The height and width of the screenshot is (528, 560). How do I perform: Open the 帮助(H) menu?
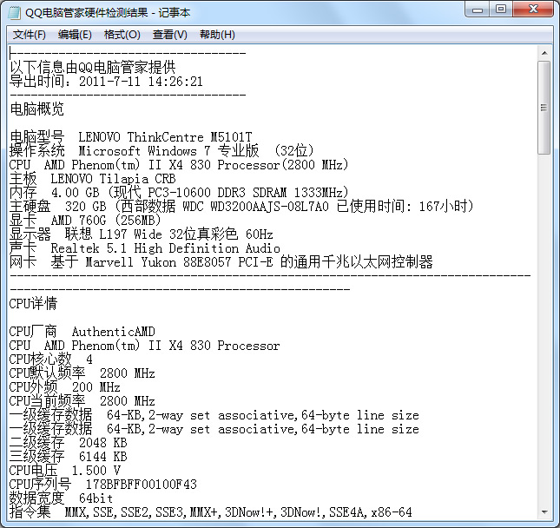[217, 35]
